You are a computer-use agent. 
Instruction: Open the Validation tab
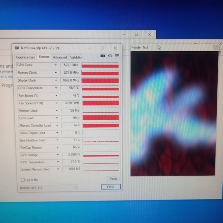pos(77,57)
